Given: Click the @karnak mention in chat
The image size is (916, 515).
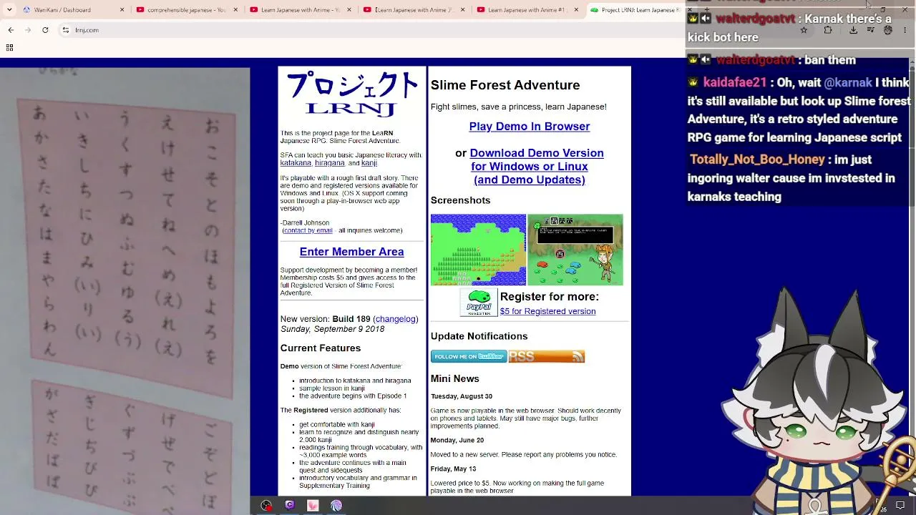Looking at the screenshot, I should click(x=848, y=83).
